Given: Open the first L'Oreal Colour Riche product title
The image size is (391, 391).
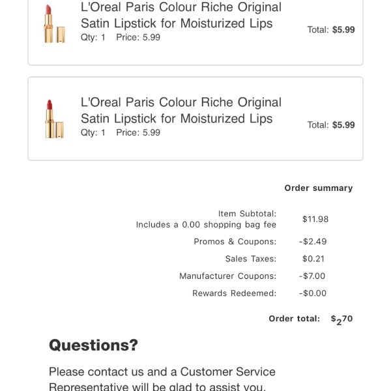Looking at the screenshot, I should click(x=181, y=15).
